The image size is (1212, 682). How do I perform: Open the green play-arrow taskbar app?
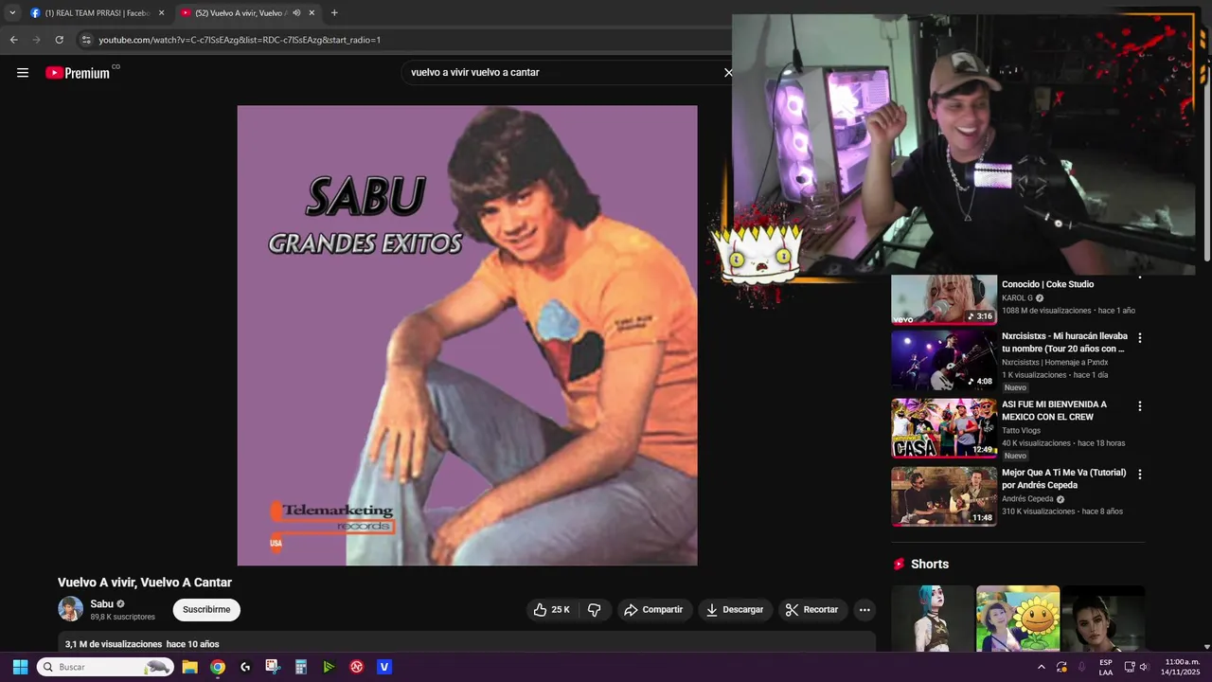click(329, 667)
